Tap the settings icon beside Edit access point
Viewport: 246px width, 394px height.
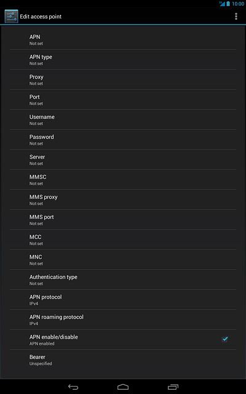(11, 17)
